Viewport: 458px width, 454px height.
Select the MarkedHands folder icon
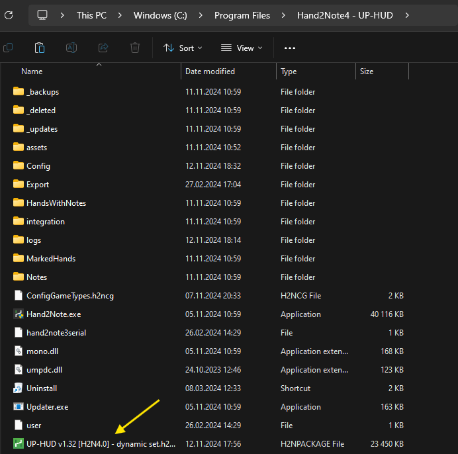[x=19, y=258]
